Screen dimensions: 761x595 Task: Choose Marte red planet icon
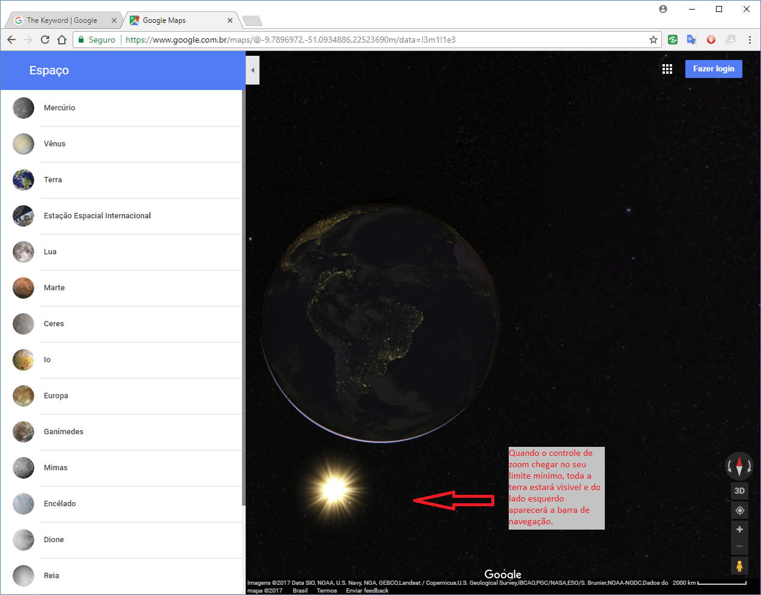click(23, 288)
